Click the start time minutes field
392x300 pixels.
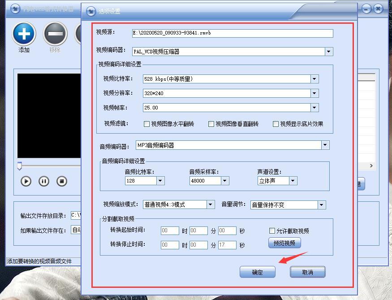(199, 230)
